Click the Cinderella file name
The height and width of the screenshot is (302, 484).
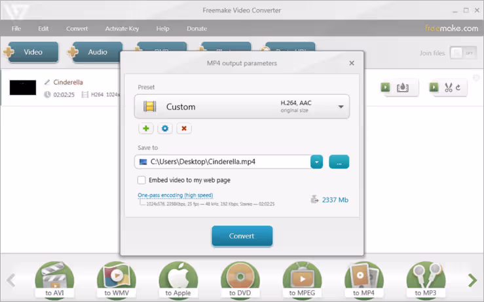coord(68,82)
